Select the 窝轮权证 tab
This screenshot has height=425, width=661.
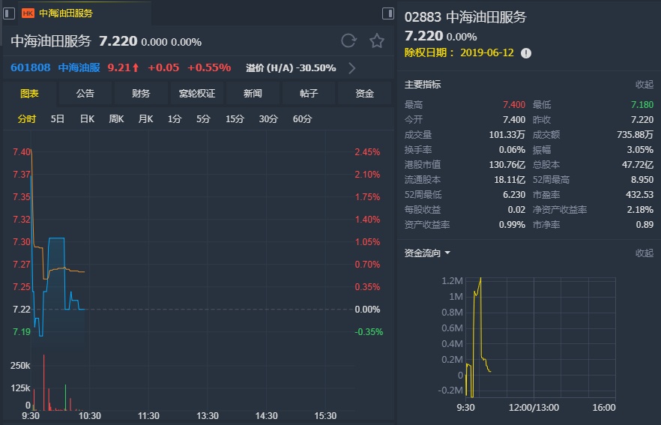tap(196, 94)
